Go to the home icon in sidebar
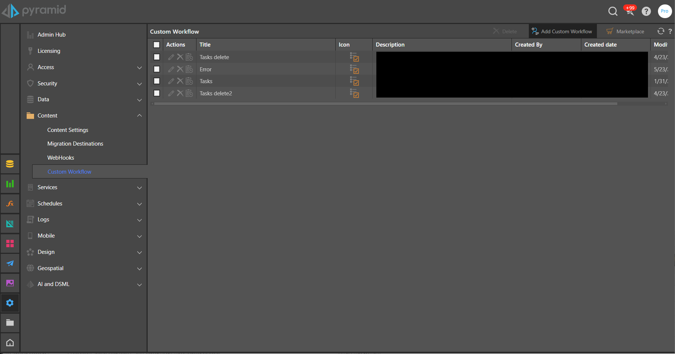This screenshot has height=354, width=675. 10,343
